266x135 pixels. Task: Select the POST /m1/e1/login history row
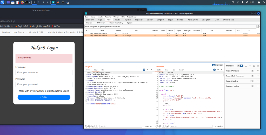pyautogui.click(x=172, y=35)
